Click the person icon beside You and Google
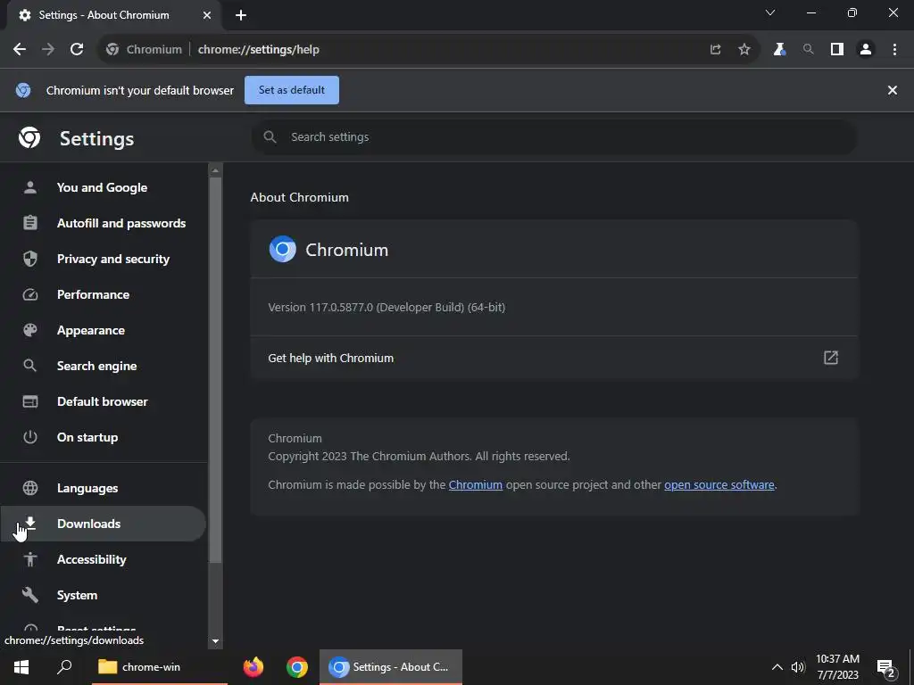This screenshot has width=914, height=685. (x=30, y=187)
